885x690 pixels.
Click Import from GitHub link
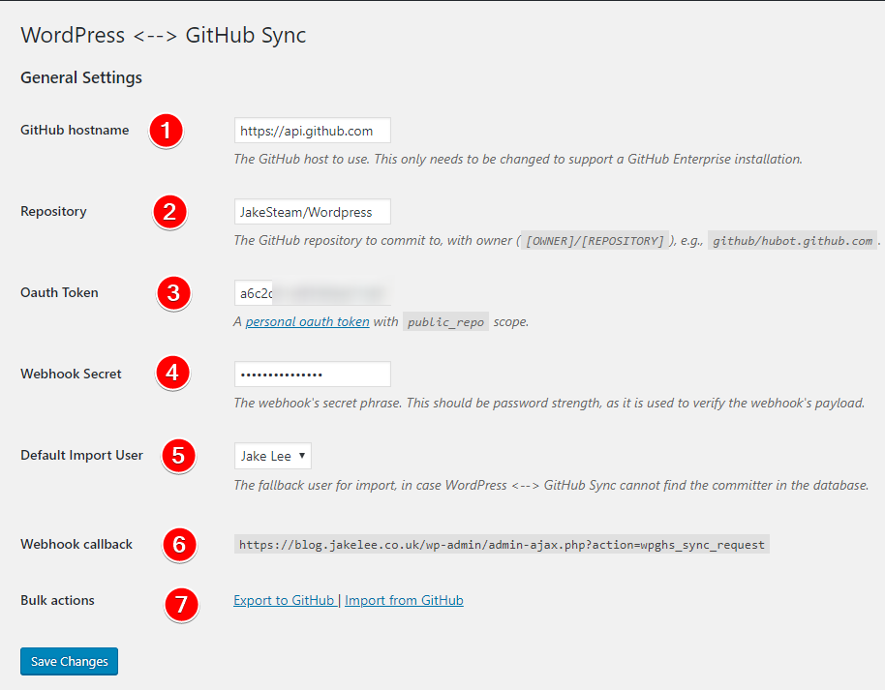tap(404, 600)
